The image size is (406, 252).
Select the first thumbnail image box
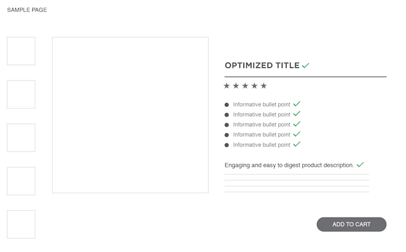pos(21,51)
